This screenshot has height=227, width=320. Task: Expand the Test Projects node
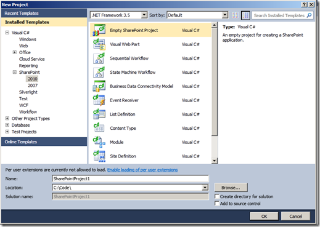pos(7,132)
